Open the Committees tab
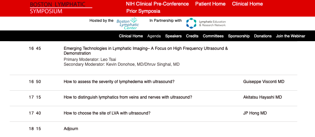The image size is (315, 137). click(x=213, y=36)
